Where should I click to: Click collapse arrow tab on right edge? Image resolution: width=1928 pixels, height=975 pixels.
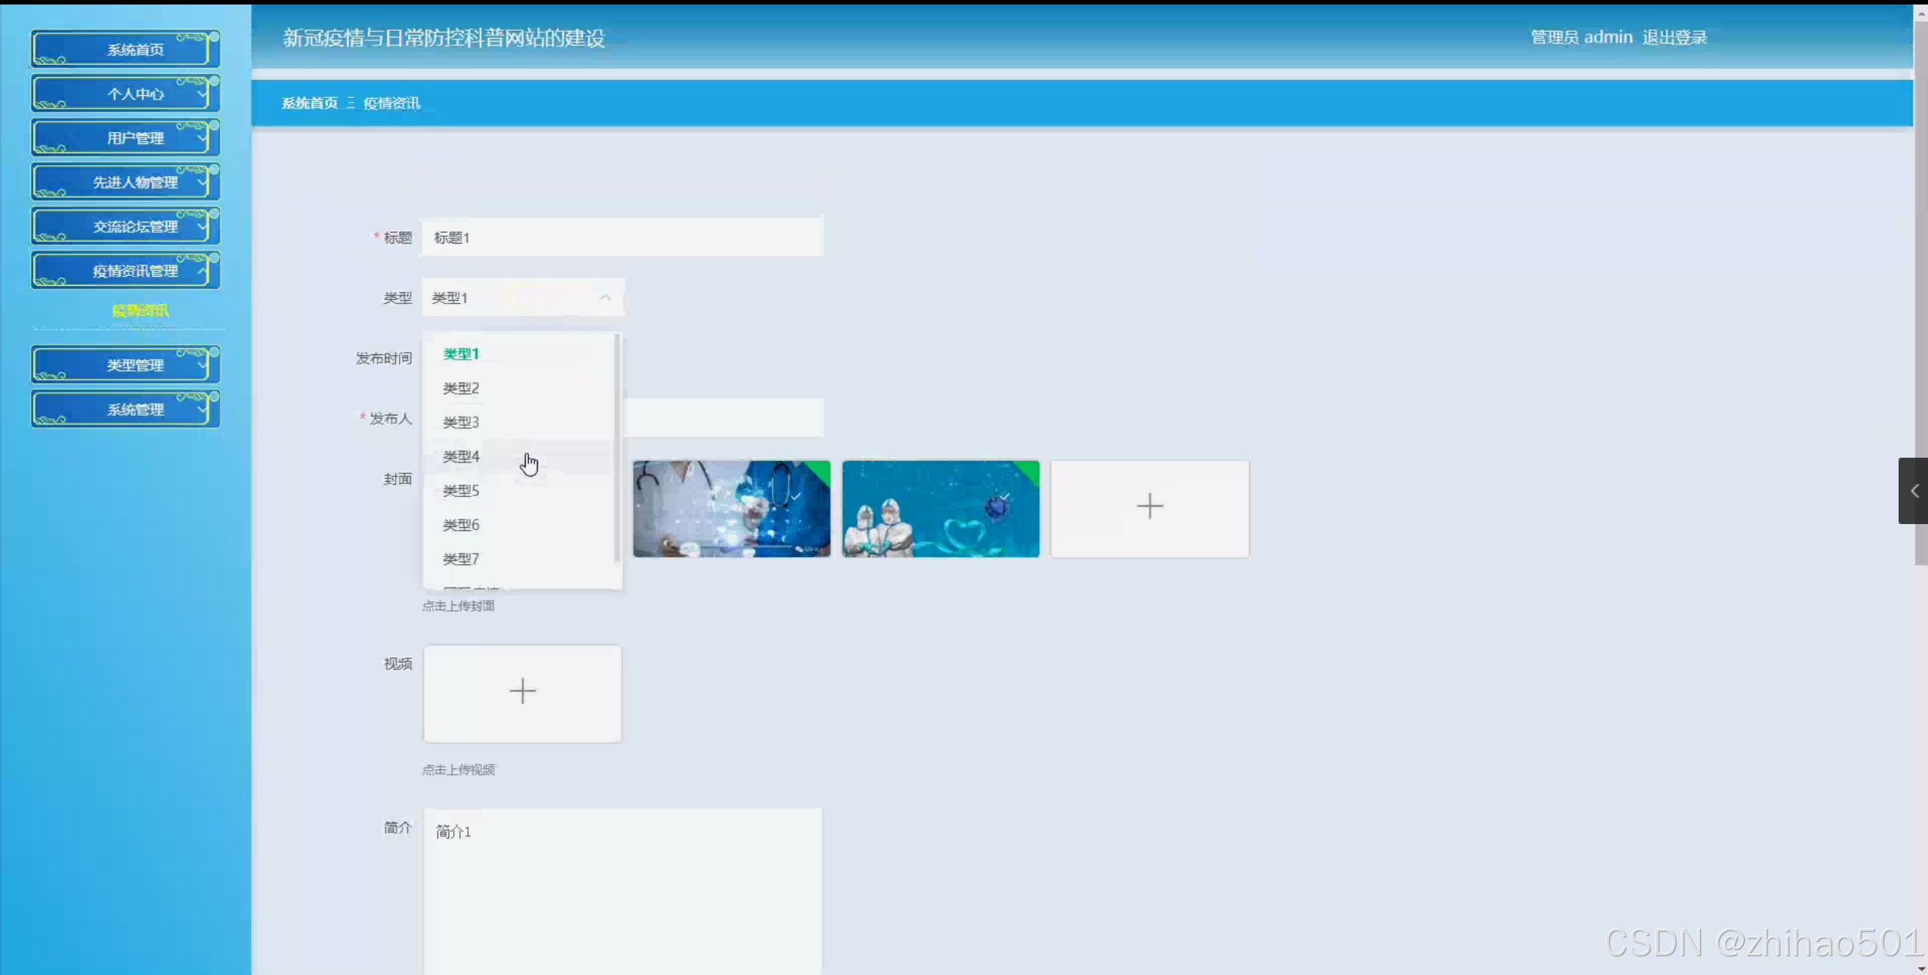coord(1913,491)
